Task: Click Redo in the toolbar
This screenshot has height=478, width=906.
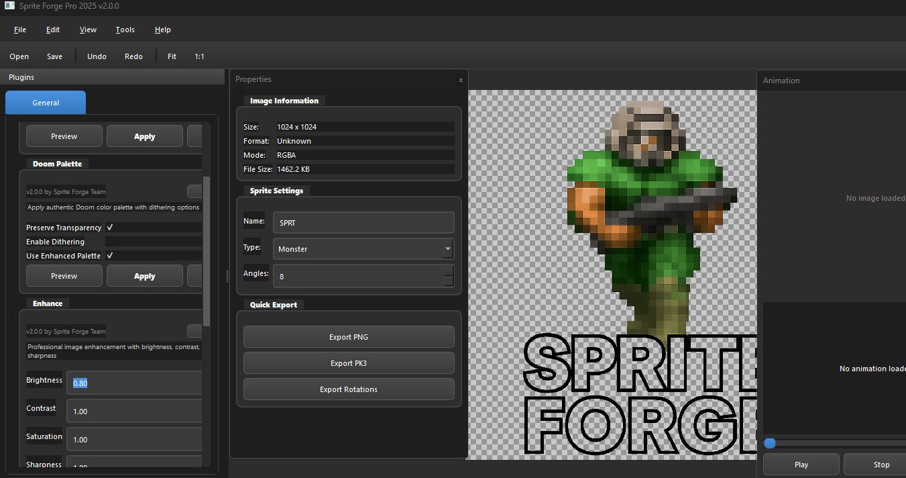Action: [133, 56]
